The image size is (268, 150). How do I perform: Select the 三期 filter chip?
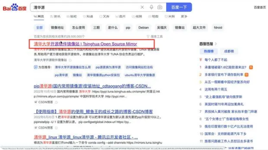96,28
